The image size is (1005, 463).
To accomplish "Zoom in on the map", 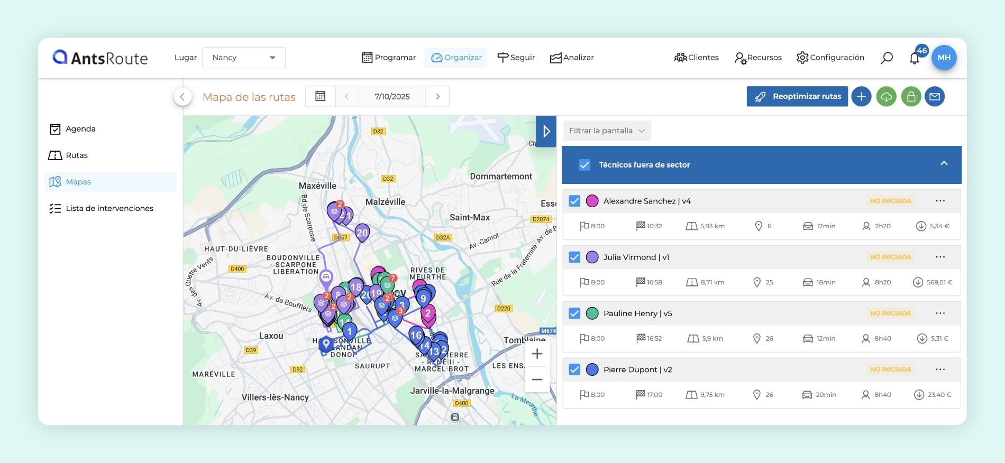I will tap(537, 354).
